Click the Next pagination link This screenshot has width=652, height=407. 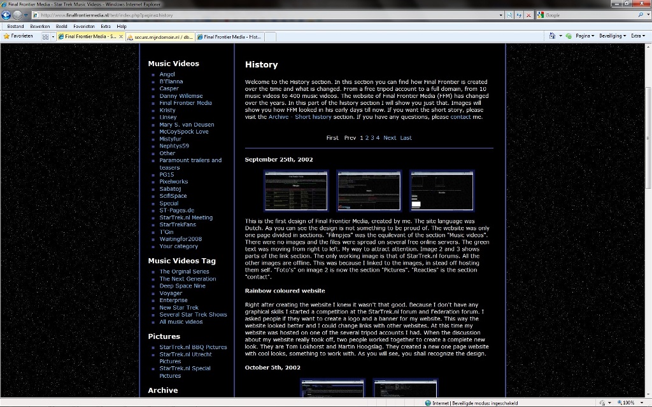[390, 138]
